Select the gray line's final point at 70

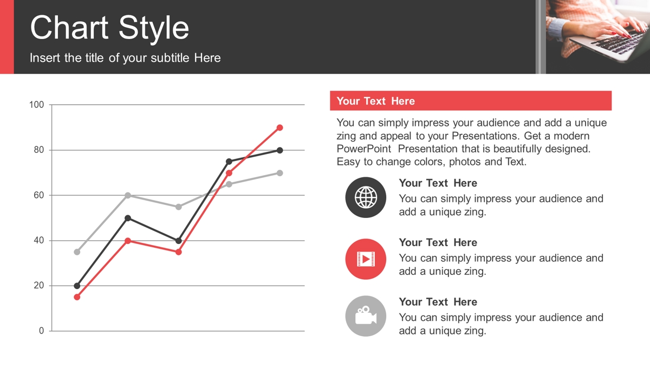tap(279, 173)
